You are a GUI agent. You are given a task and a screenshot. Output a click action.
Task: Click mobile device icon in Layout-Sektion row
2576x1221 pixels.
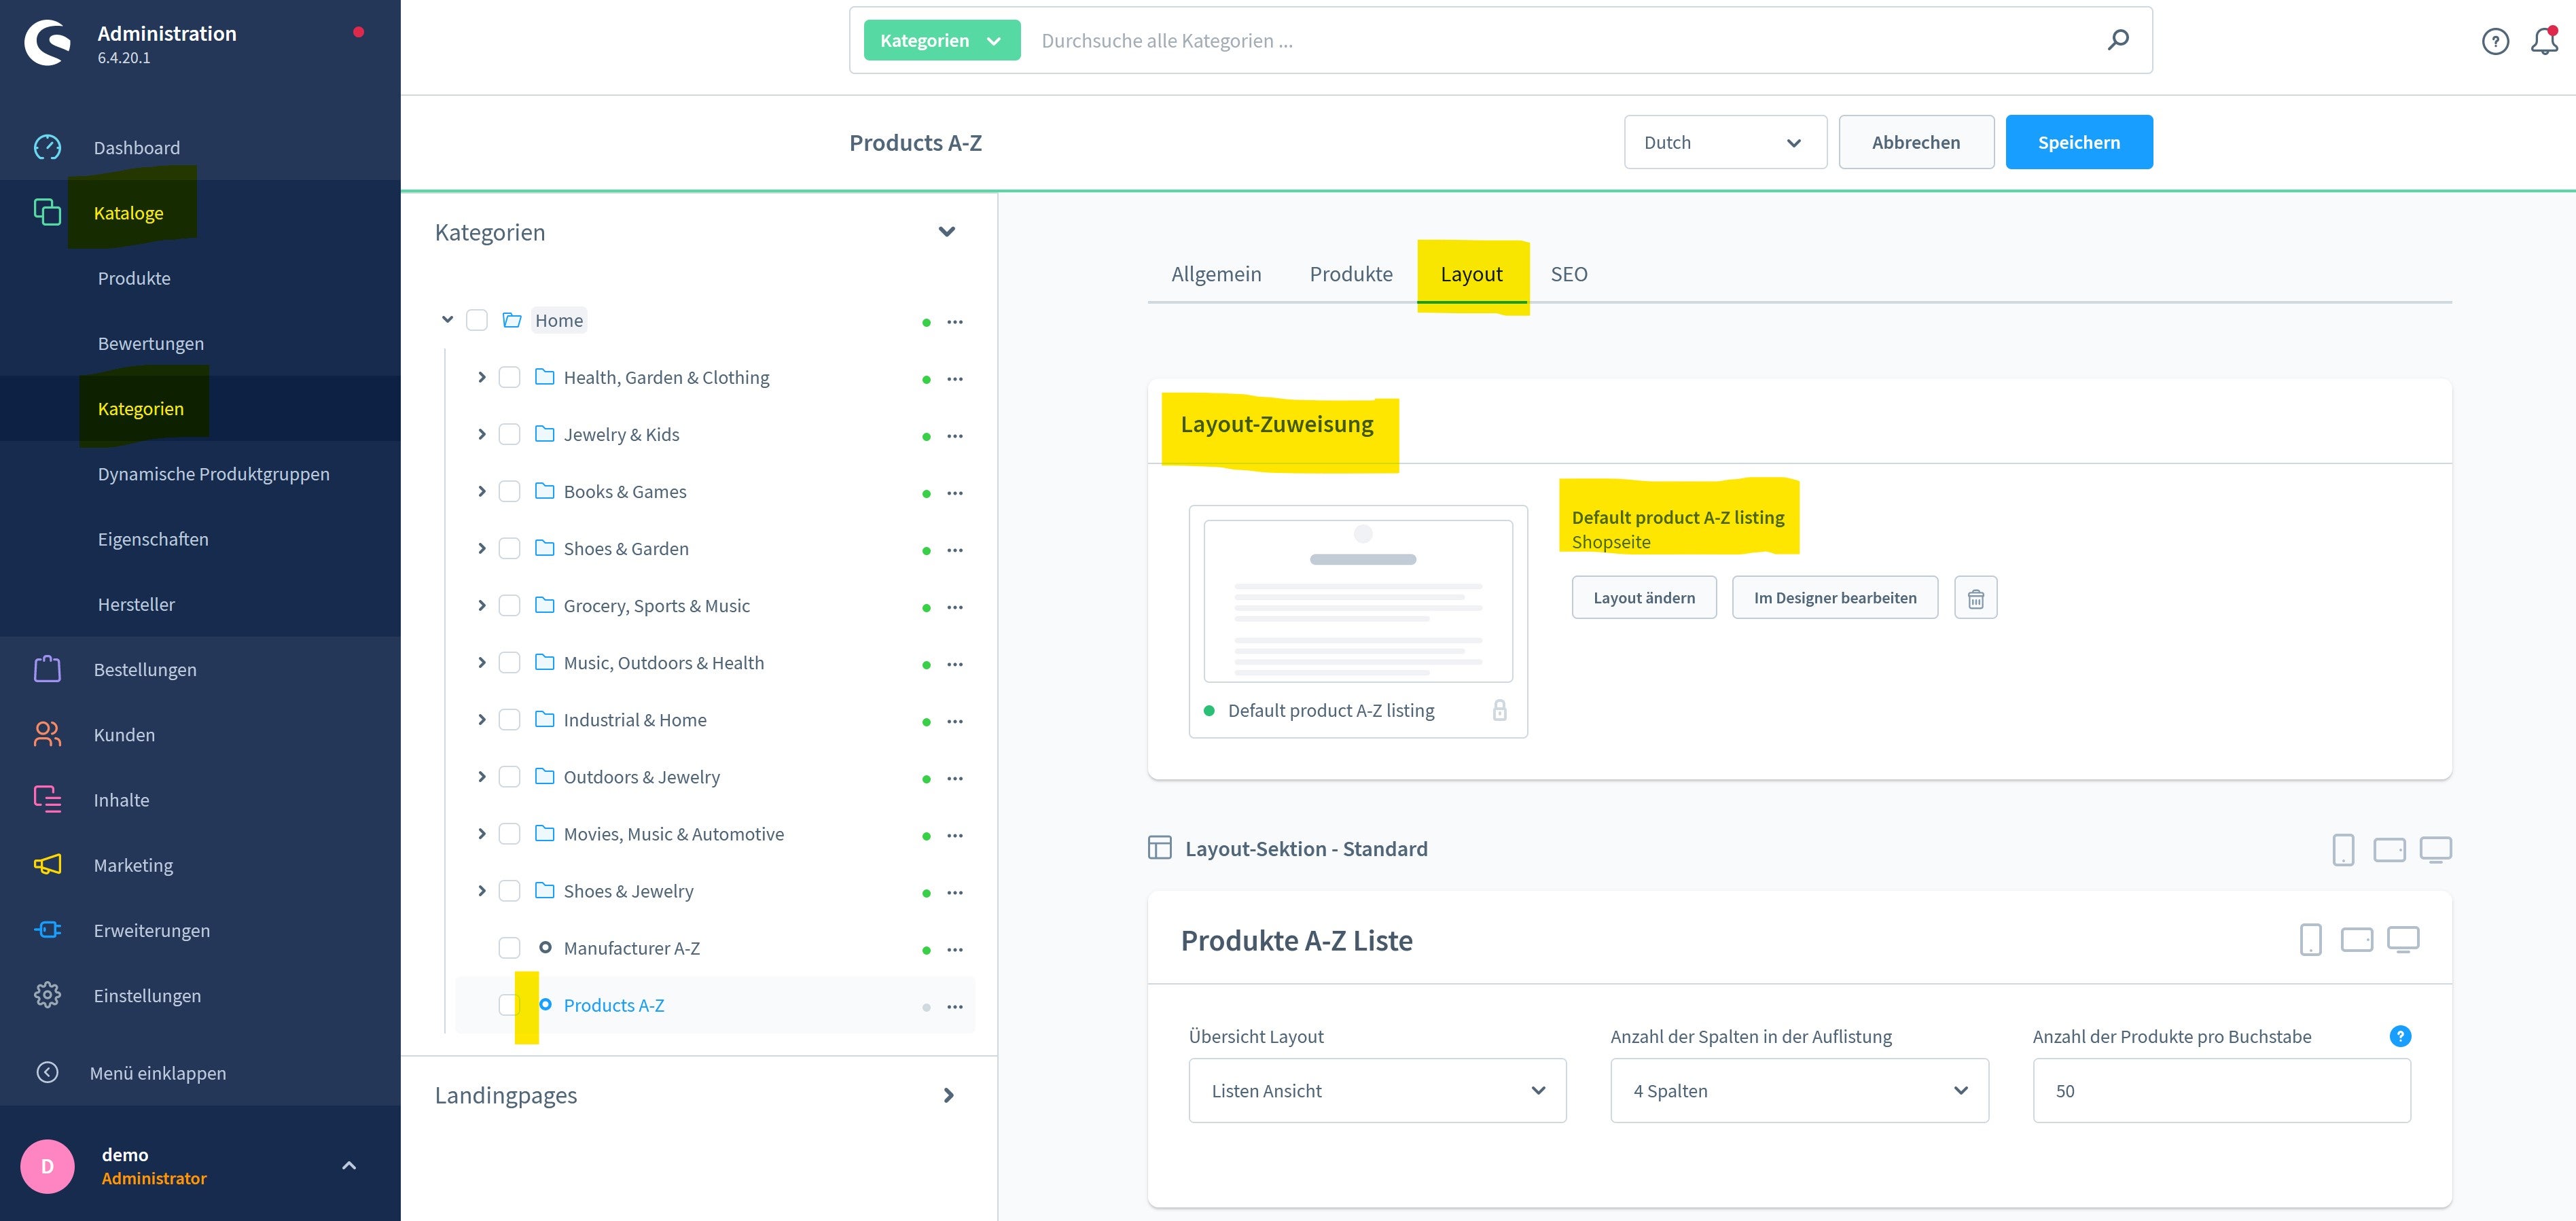(x=2343, y=849)
